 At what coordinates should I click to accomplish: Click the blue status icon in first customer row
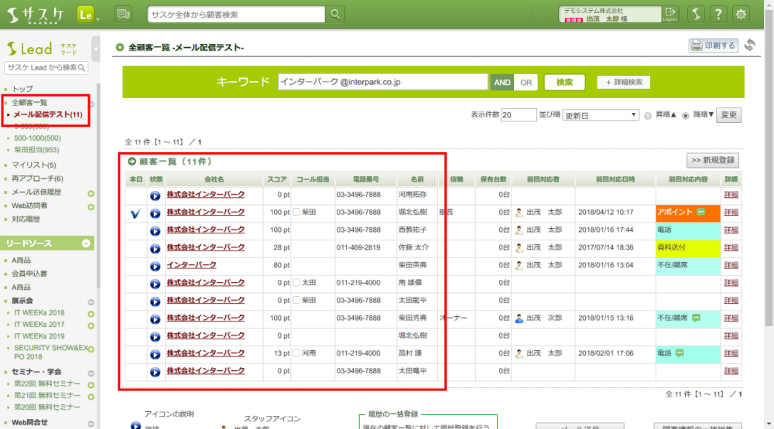156,195
